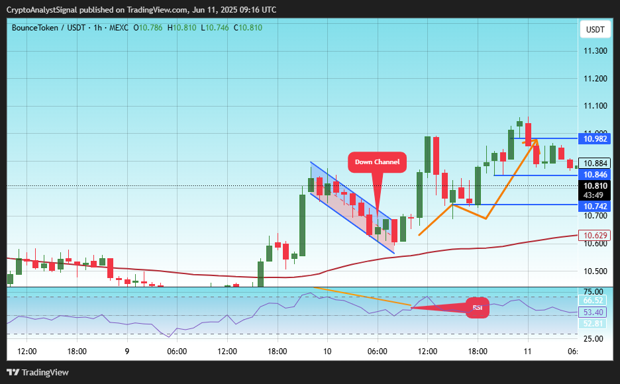Click the first 12:00 time axis label

pos(27,351)
